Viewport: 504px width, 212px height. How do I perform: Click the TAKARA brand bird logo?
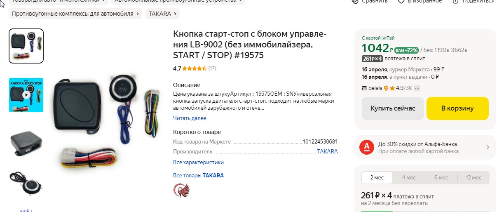coord(182,190)
